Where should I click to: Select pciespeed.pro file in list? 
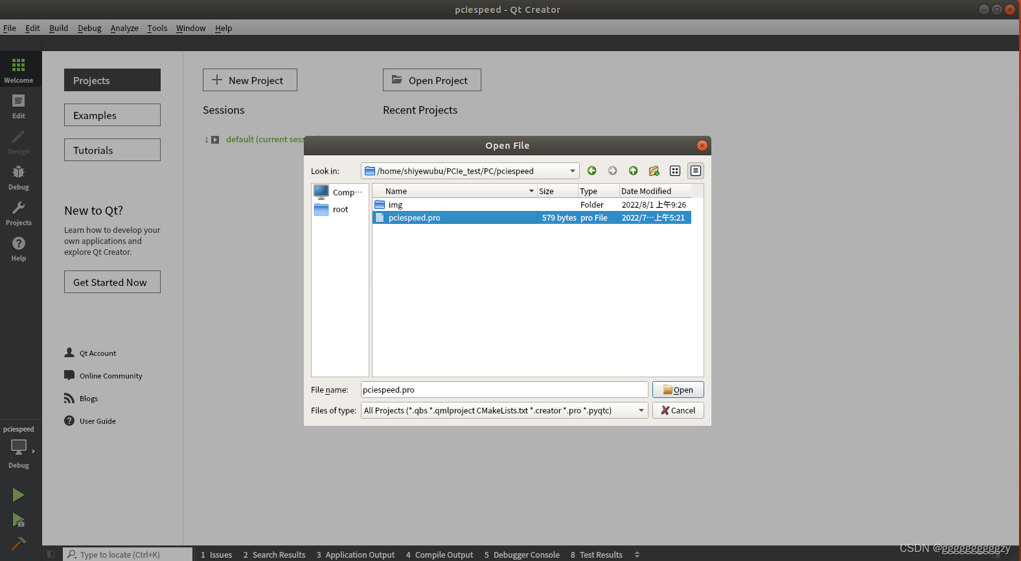coord(532,217)
